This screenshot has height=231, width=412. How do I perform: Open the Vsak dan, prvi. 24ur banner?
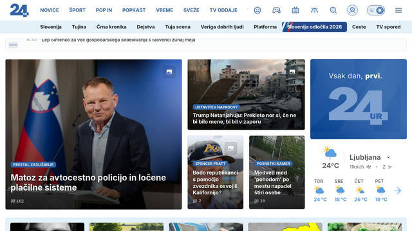pos(359,99)
